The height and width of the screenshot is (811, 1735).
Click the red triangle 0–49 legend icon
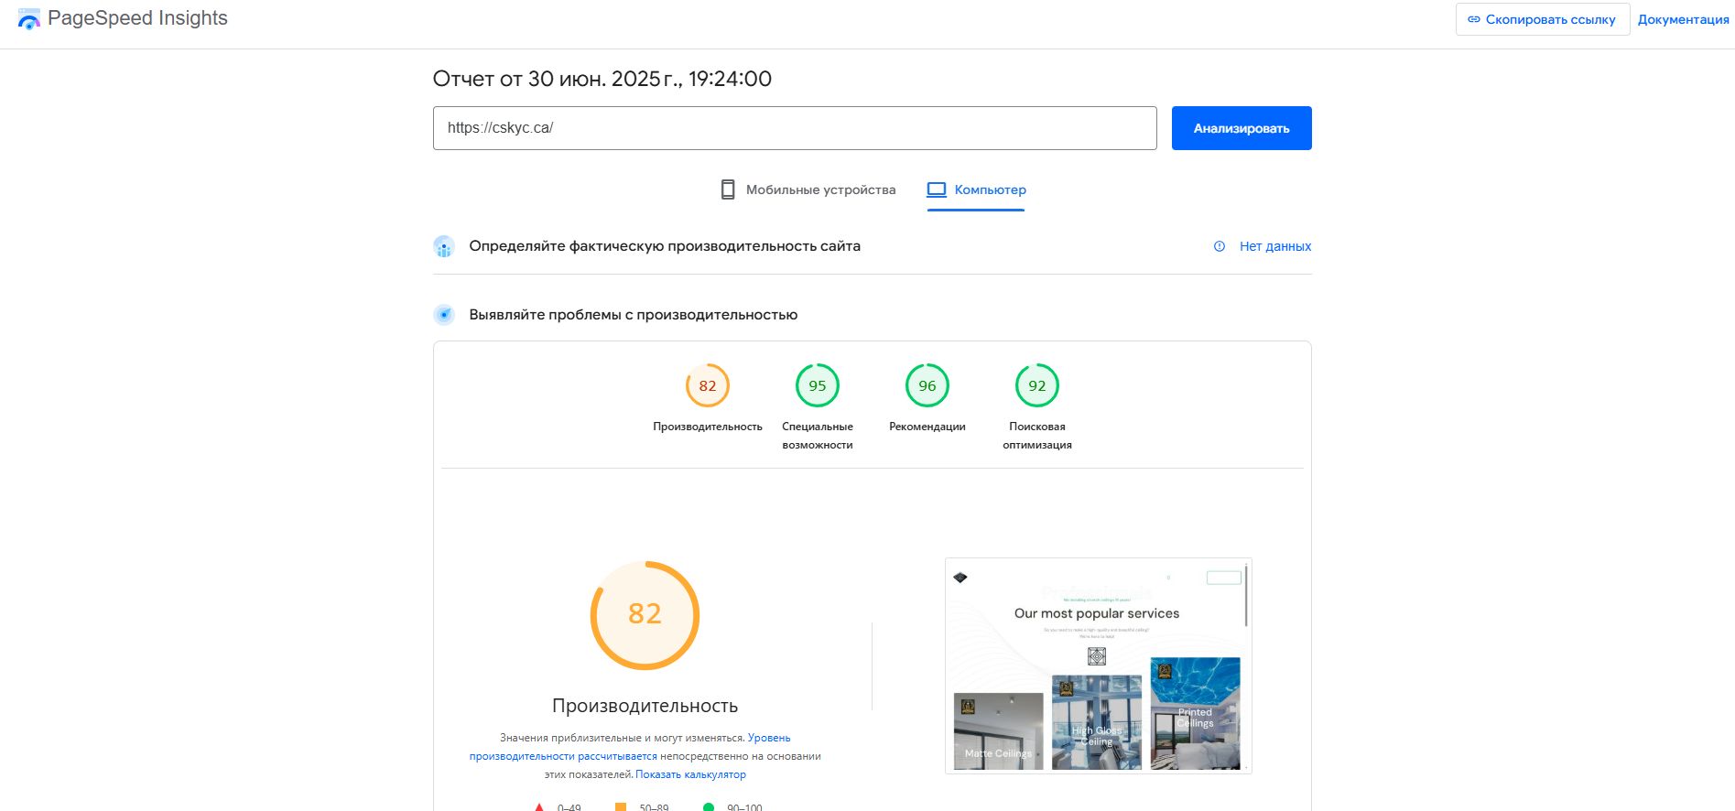(539, 807)
